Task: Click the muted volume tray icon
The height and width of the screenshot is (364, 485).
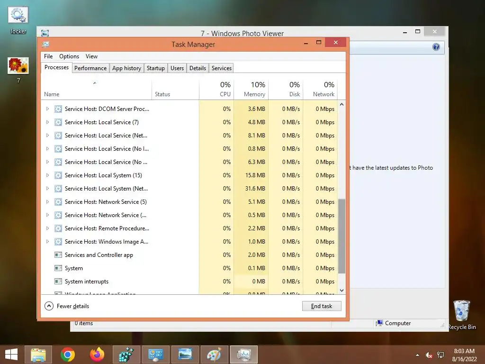Action: click(429, 355)
